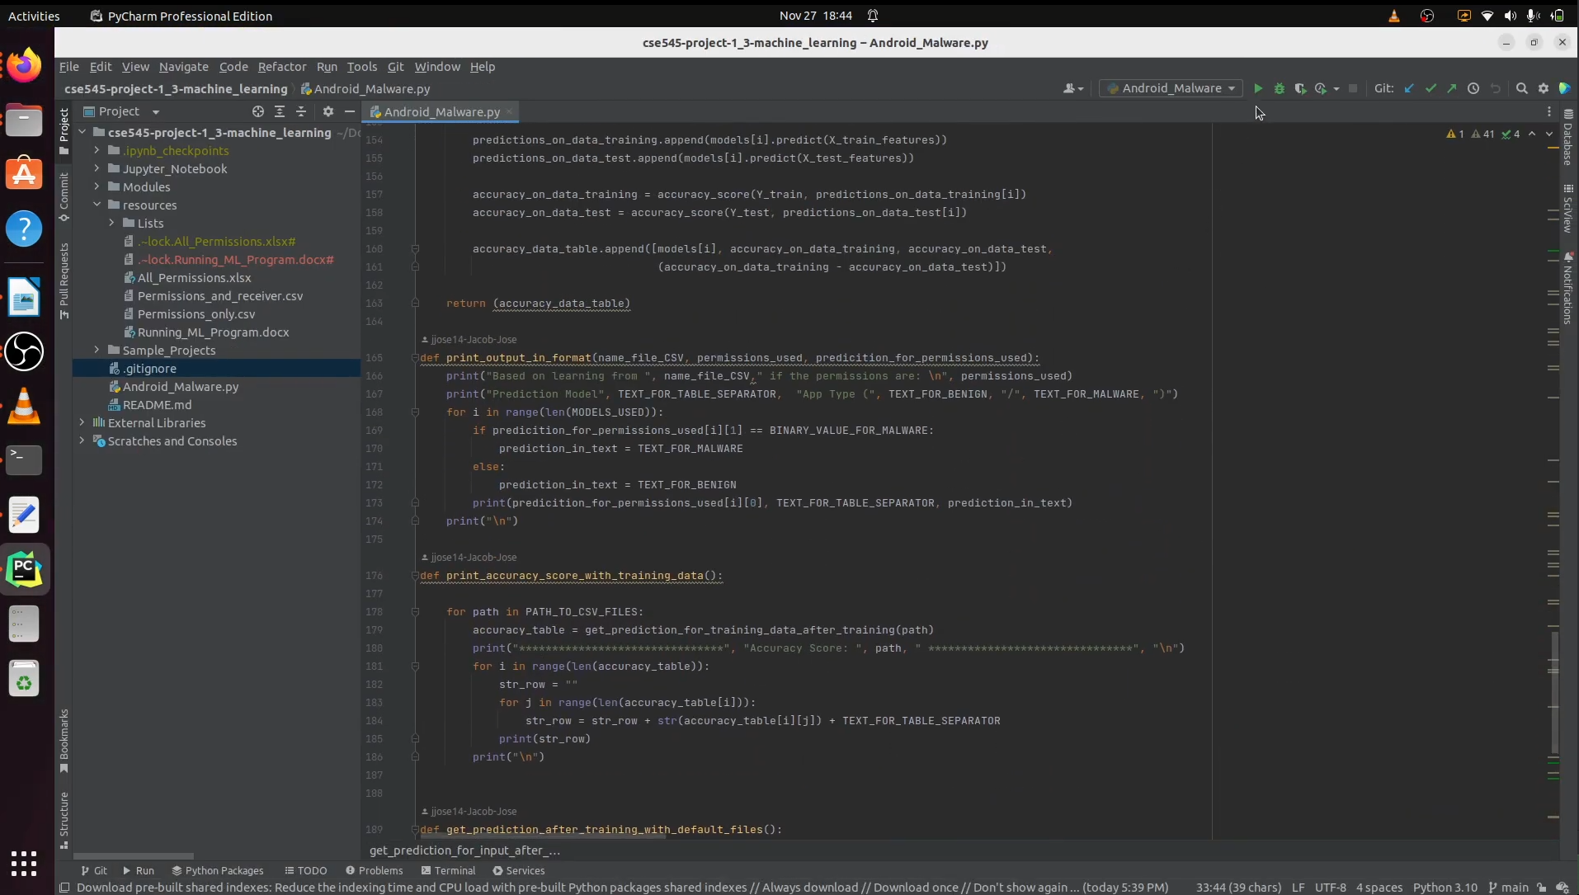The image size is (1579, 895).
Task: Push commits with Git green arrow
Action: 1452,88
